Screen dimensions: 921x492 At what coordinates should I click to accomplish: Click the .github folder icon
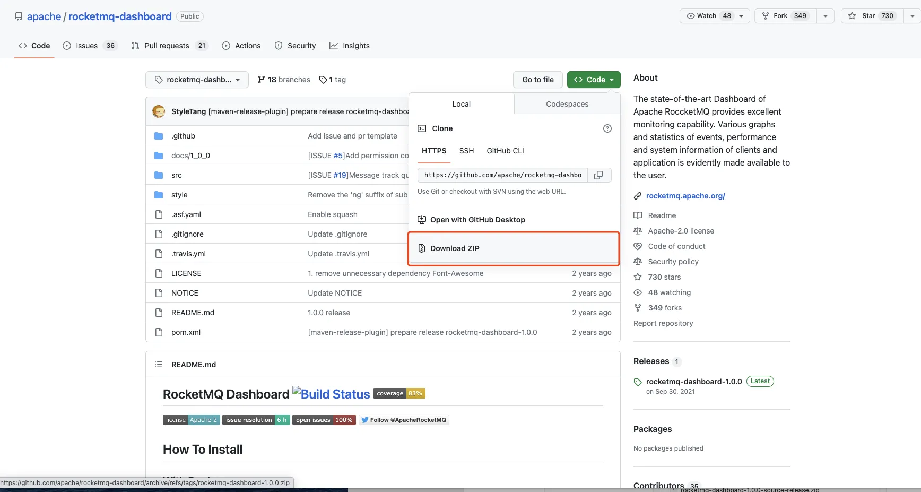[x=159, y=136]
